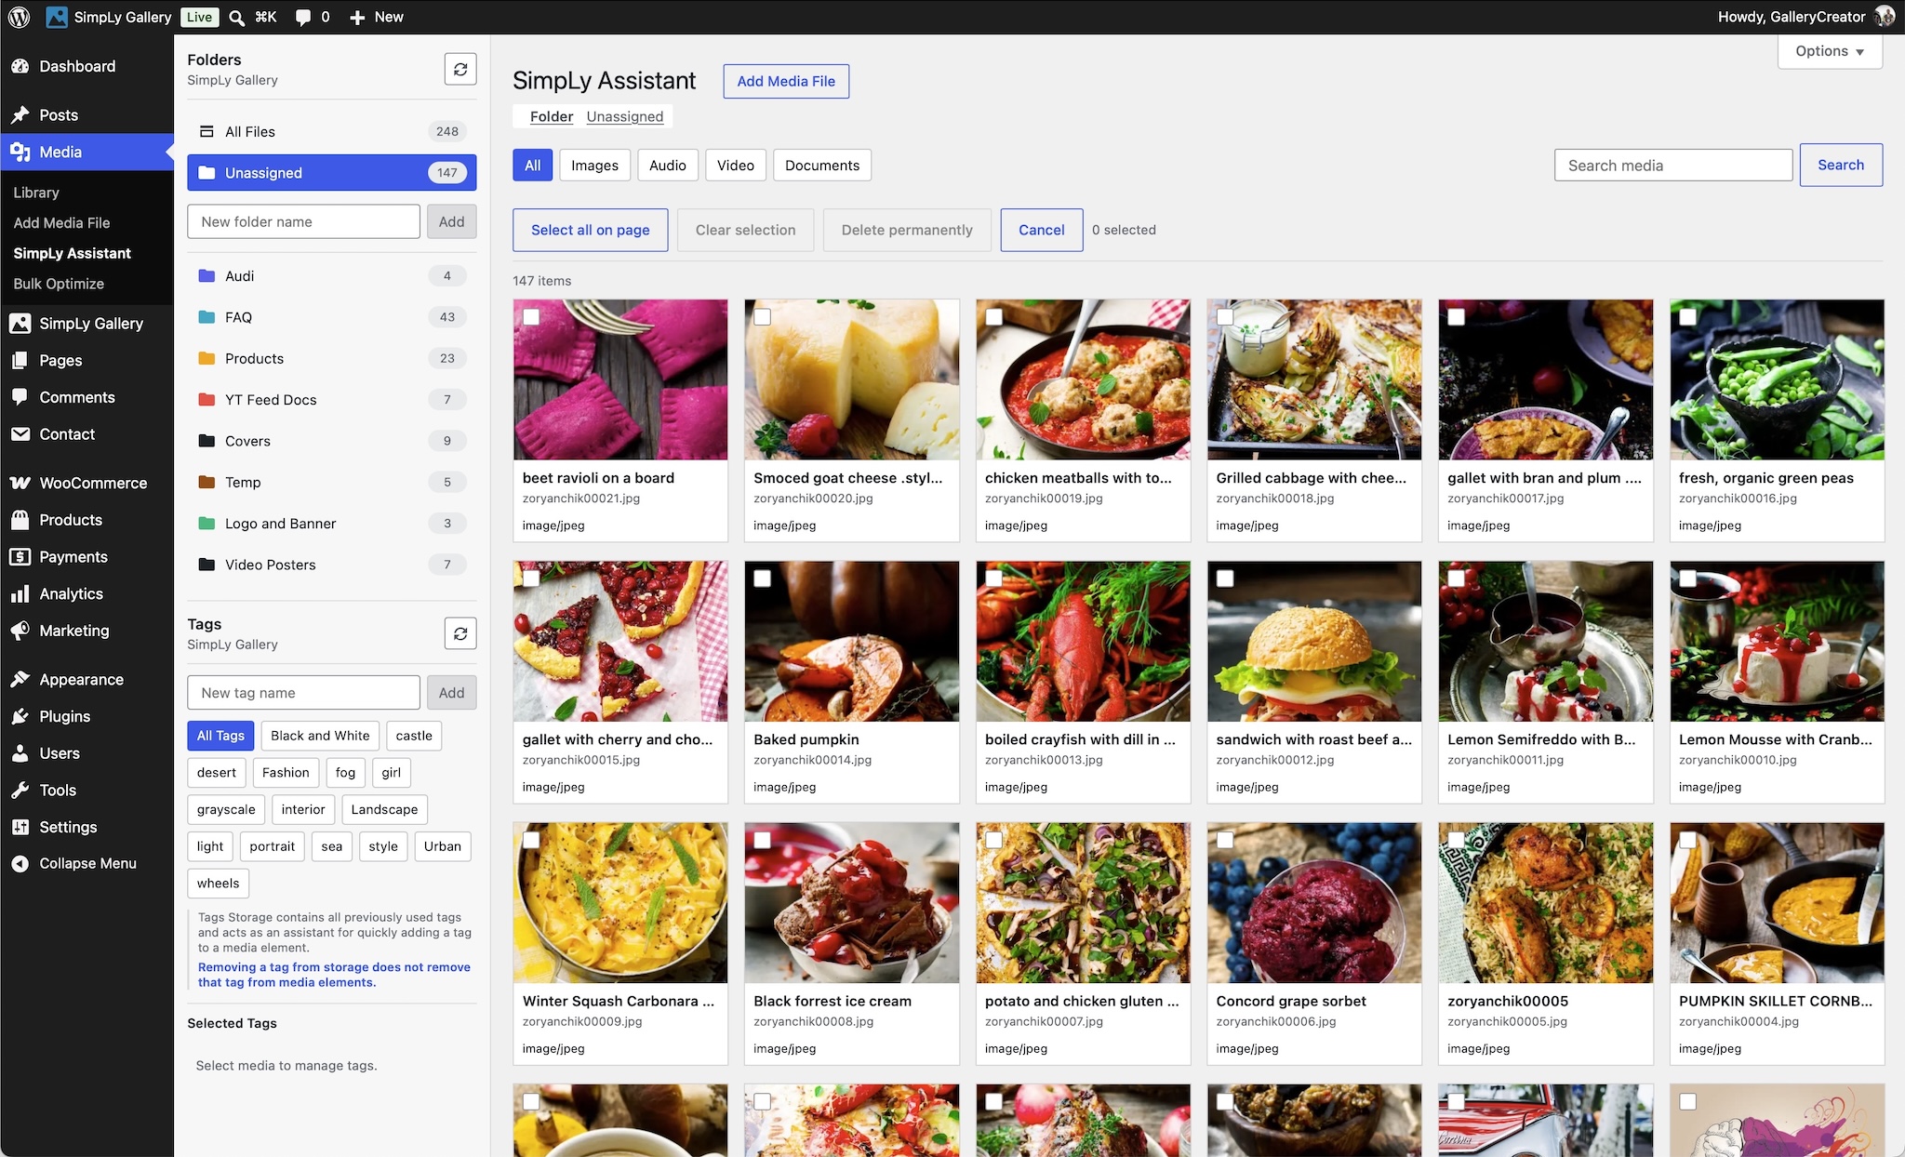Click the New folder name field
Image resolution: width=1905 pixels, height=1157 pixels.
303,221
